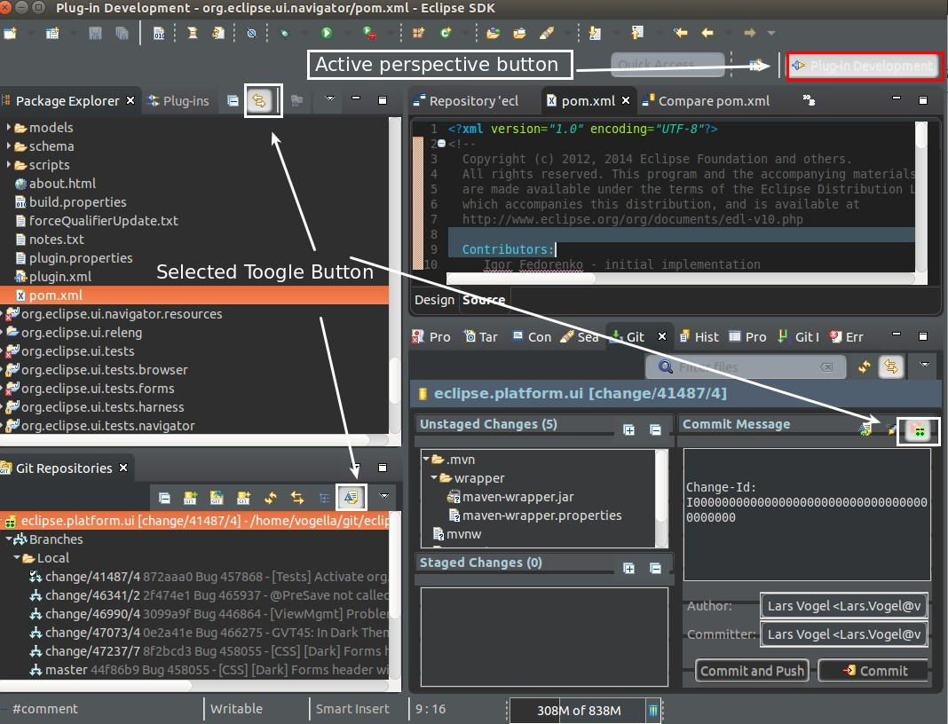948x724 pixels.
Task: Toggle Add Change-Id in Commit Message header
Action: point(919,431)
